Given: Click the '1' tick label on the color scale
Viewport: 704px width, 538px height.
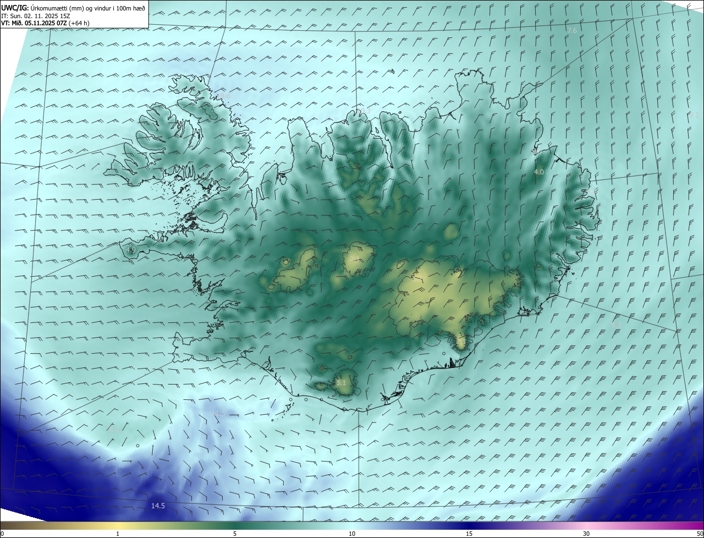Looking at the screenshot, I should pos(118,534).
